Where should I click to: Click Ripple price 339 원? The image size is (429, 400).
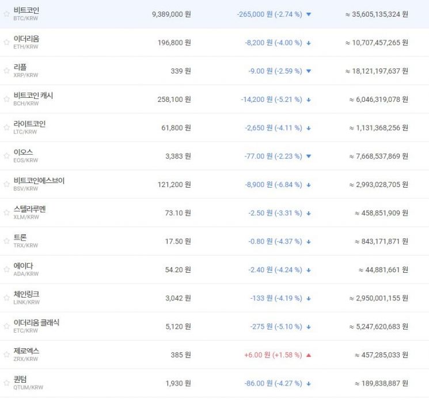[181, 71]
